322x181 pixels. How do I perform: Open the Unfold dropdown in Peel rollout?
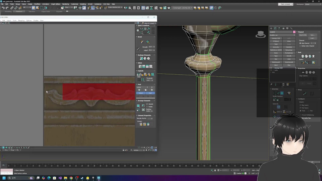tap(142, 87)
